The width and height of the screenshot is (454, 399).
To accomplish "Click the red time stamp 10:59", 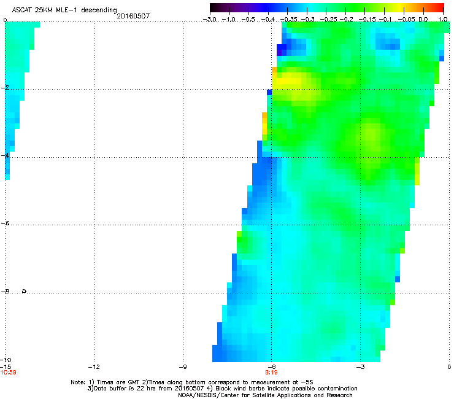I will click(8, 373).
